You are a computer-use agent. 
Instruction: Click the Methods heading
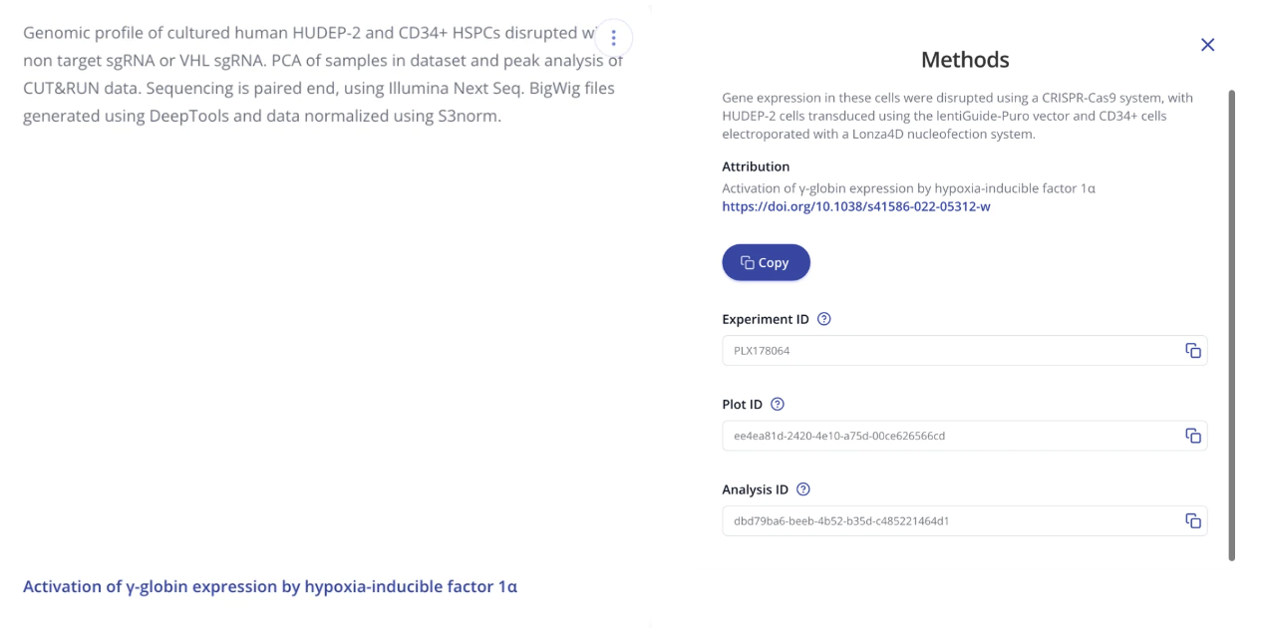pyautogui.click(x=964, y=60)
